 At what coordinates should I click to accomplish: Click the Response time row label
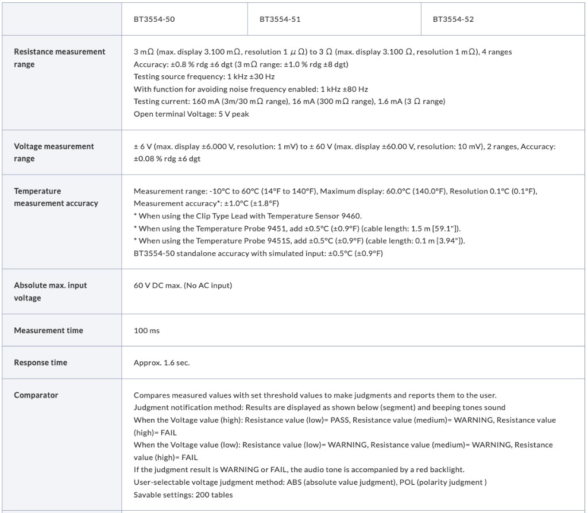pyautogui.click(x=40, y=362)
